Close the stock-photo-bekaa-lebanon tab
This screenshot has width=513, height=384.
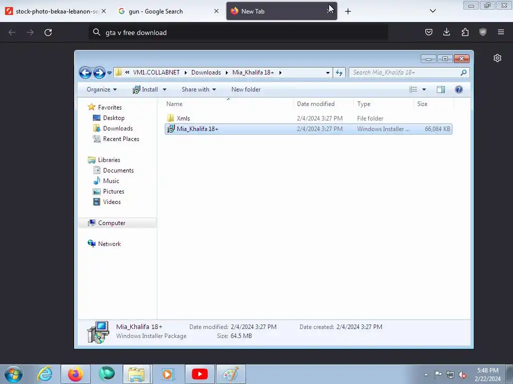(x=104, y=11)
